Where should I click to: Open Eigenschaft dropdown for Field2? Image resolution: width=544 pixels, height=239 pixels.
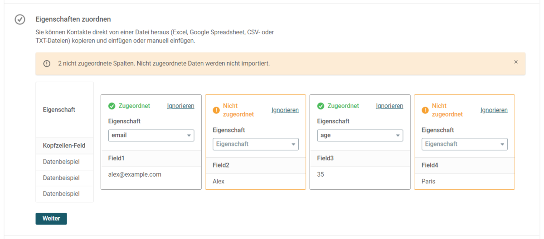pyautogui.click(x=256, y=144)
